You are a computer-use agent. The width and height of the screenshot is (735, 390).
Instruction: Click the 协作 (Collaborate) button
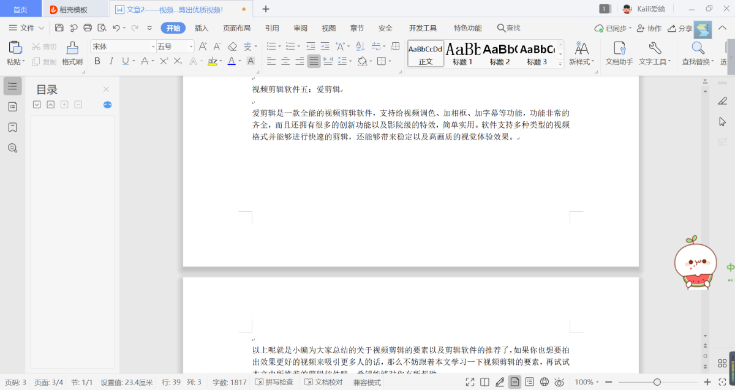point(649,28)
